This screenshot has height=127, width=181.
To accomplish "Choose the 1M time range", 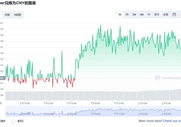I will 134,15.
